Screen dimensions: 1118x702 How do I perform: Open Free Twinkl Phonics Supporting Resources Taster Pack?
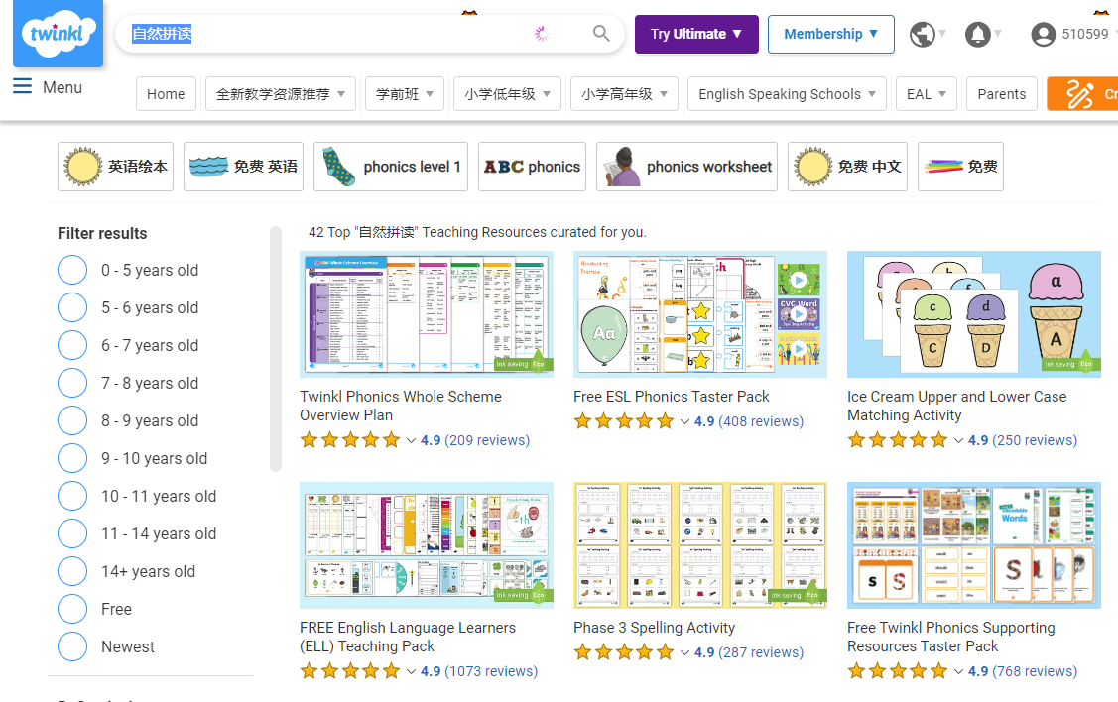click(950, 637)
